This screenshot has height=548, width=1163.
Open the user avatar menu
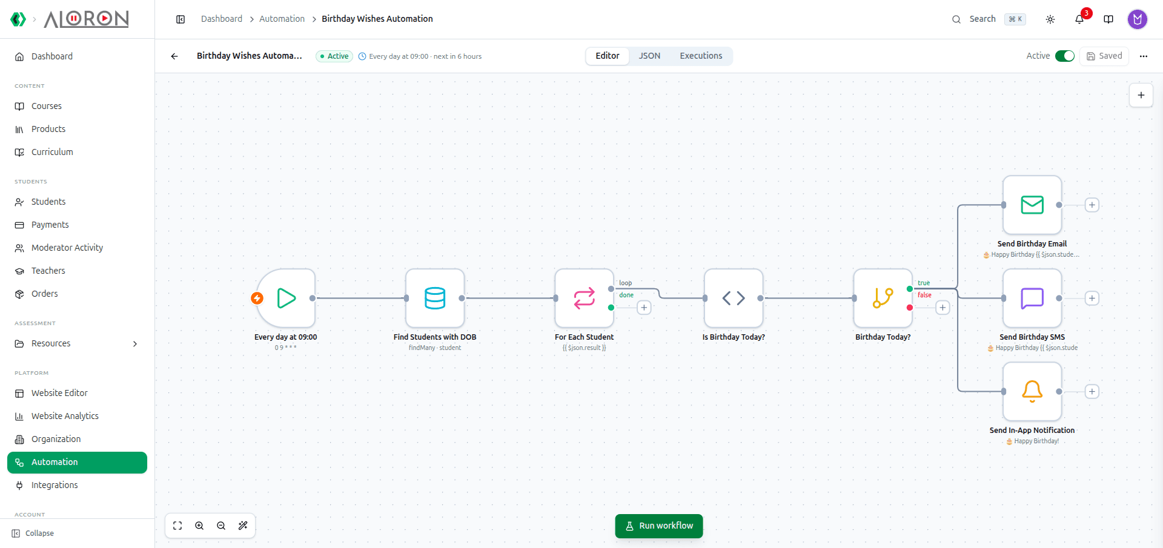pos(1138,19)
